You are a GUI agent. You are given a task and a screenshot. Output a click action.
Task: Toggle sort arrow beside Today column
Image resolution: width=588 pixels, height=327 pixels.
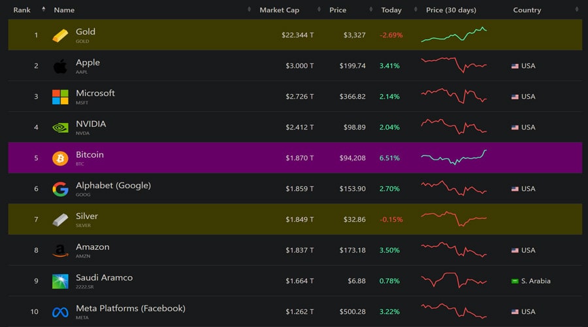click(416, 9)
